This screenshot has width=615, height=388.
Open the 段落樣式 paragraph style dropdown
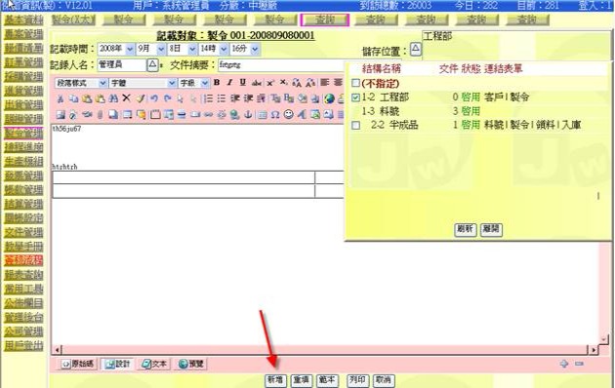point(81,83)
